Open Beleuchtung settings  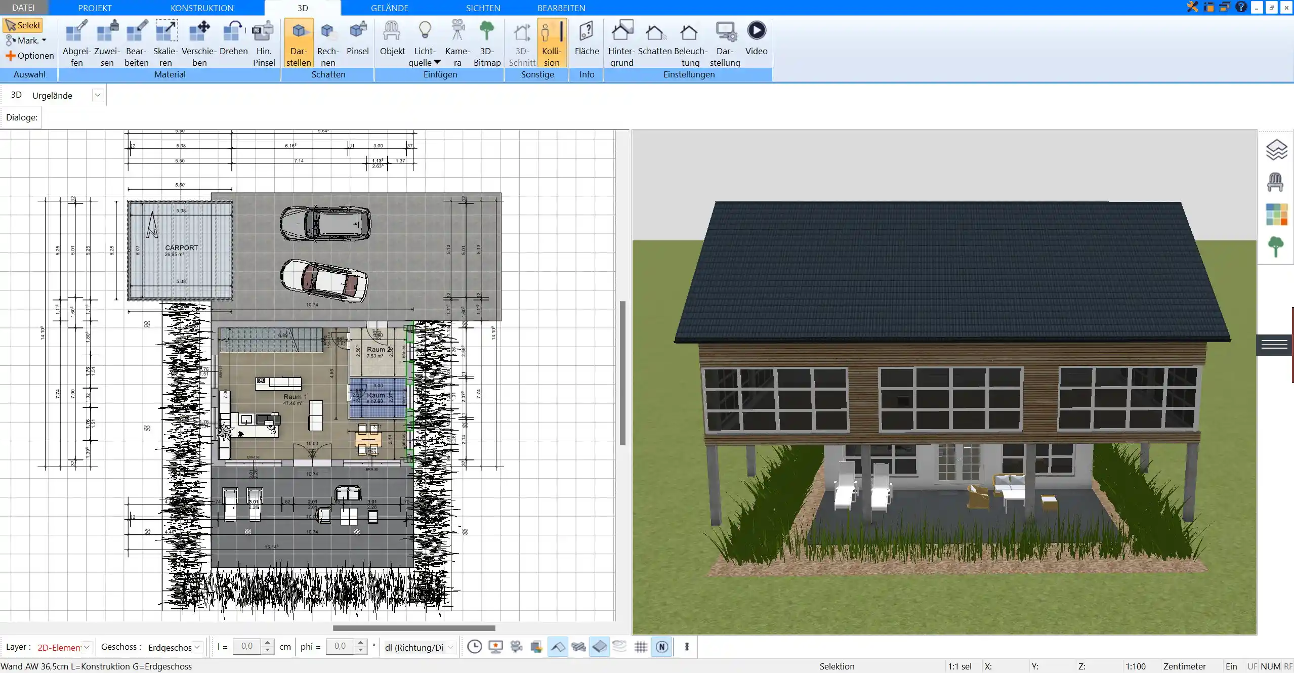[x=690, y=43]
